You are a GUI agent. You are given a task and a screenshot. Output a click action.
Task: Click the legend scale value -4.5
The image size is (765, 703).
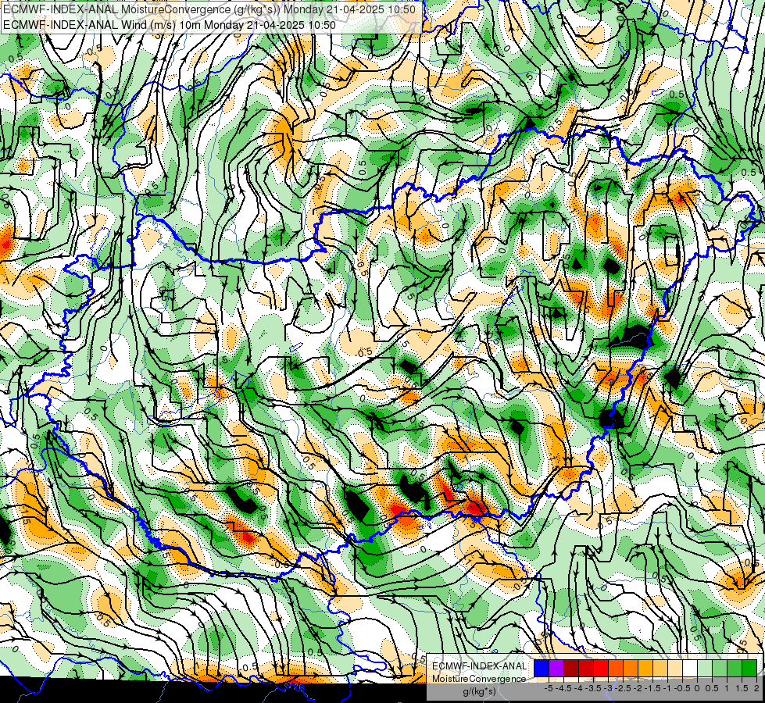click(563, 688)
